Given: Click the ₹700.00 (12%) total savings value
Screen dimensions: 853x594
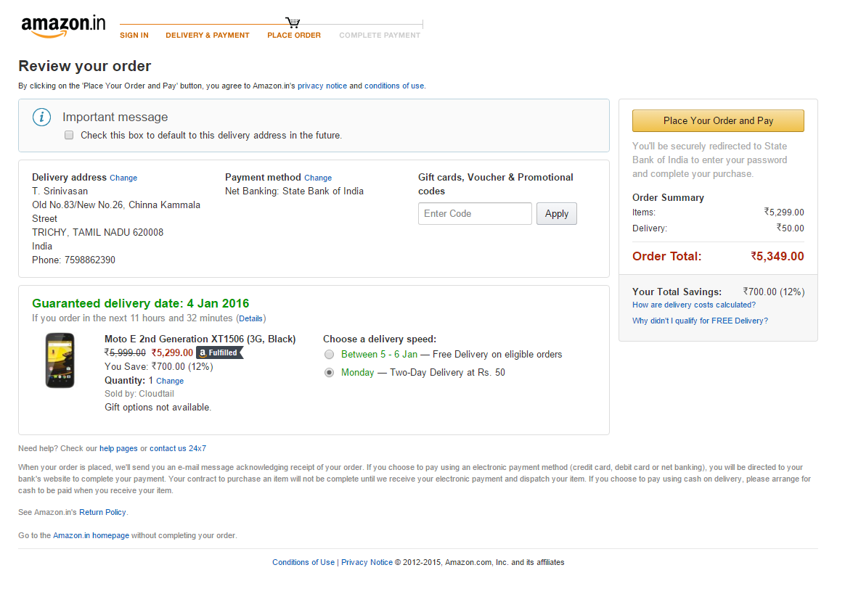Looking at the screenshot, I should click(x=774, y=292).
